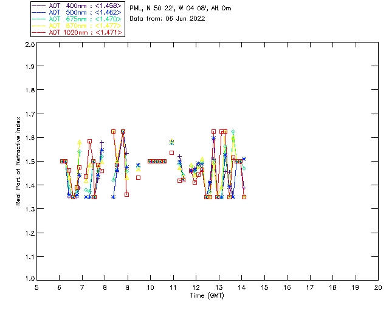Click green diamond peak marker near time 13.6
Viewport: 389px width, 311px height.
(x=233, y=132)
